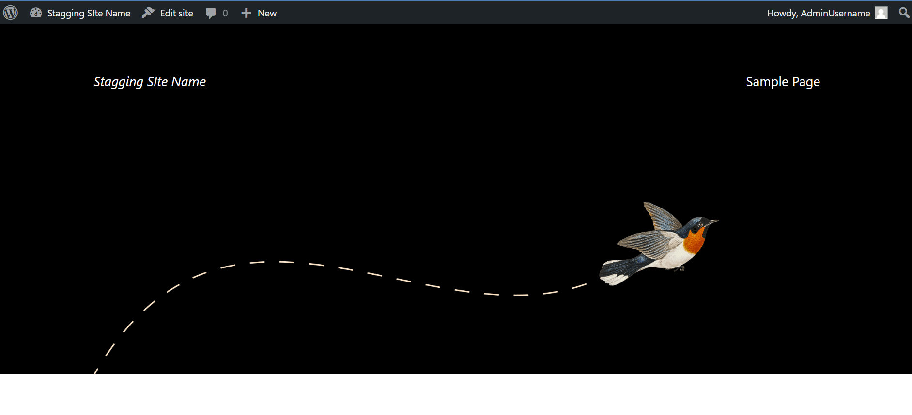Click the plus icon next to New
This screenshot has height=415, width=912.
(247, 13)
